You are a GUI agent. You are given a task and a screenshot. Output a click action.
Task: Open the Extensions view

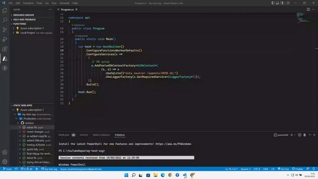4,49
